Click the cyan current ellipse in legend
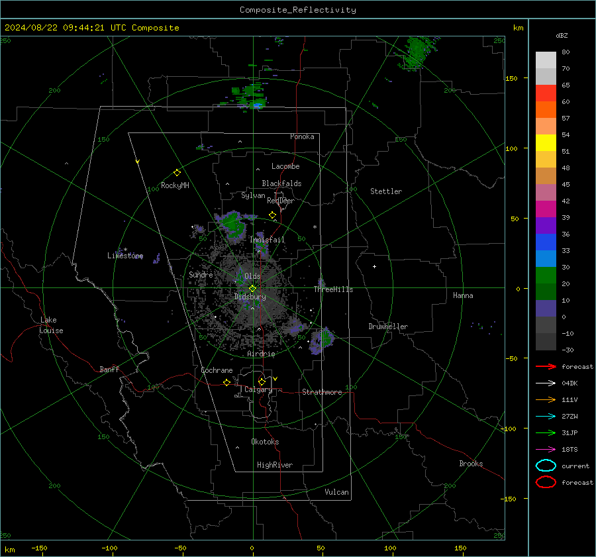The width and height of the screenshot is (596, 557). (546, 466)
